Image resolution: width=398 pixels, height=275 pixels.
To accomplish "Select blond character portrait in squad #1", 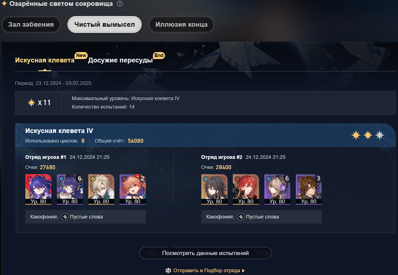I will 101,189.
